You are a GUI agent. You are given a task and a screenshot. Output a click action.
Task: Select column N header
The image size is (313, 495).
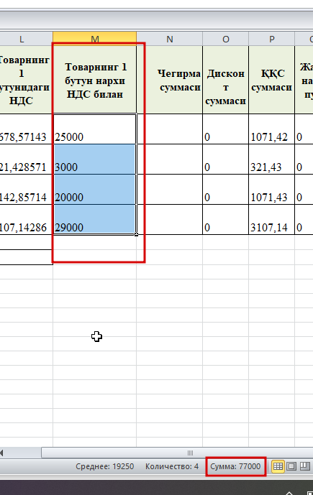170,39
